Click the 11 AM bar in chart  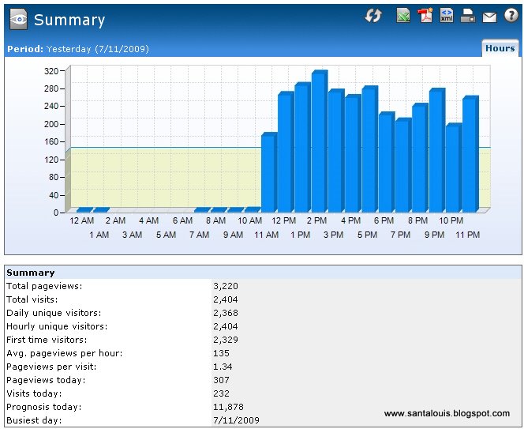(268, 174)
